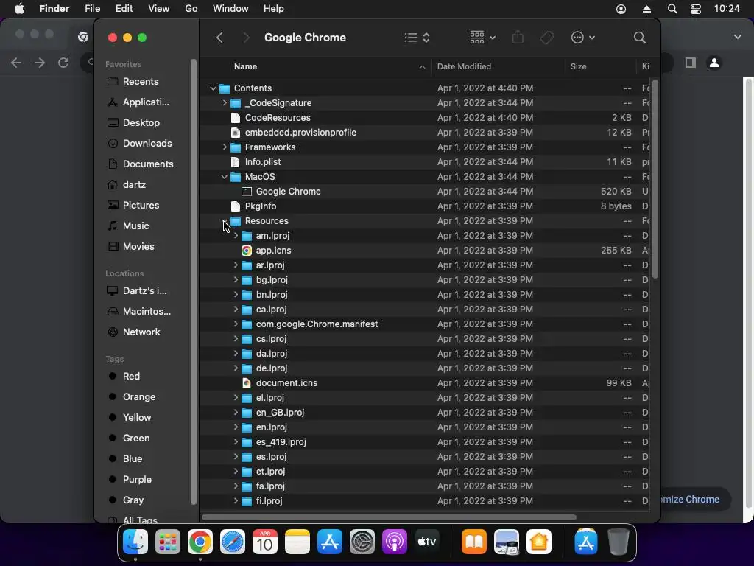Open the Group By grid dropdown
The image size is (754, 566).
(482, 38)
